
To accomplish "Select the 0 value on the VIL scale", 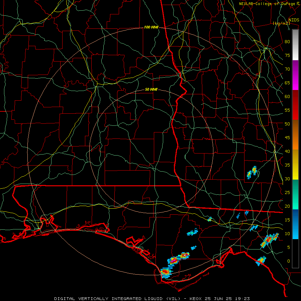I will pos(289,261).
